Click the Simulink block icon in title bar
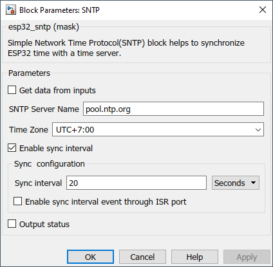This screenshot has width=273, height=267. coord(11,10)
